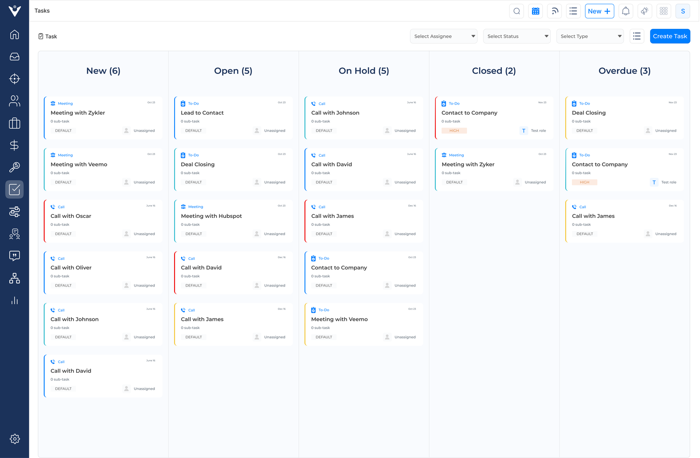Click the New plus button
Viewport: 700px width, 458px height.
(599, 11)
